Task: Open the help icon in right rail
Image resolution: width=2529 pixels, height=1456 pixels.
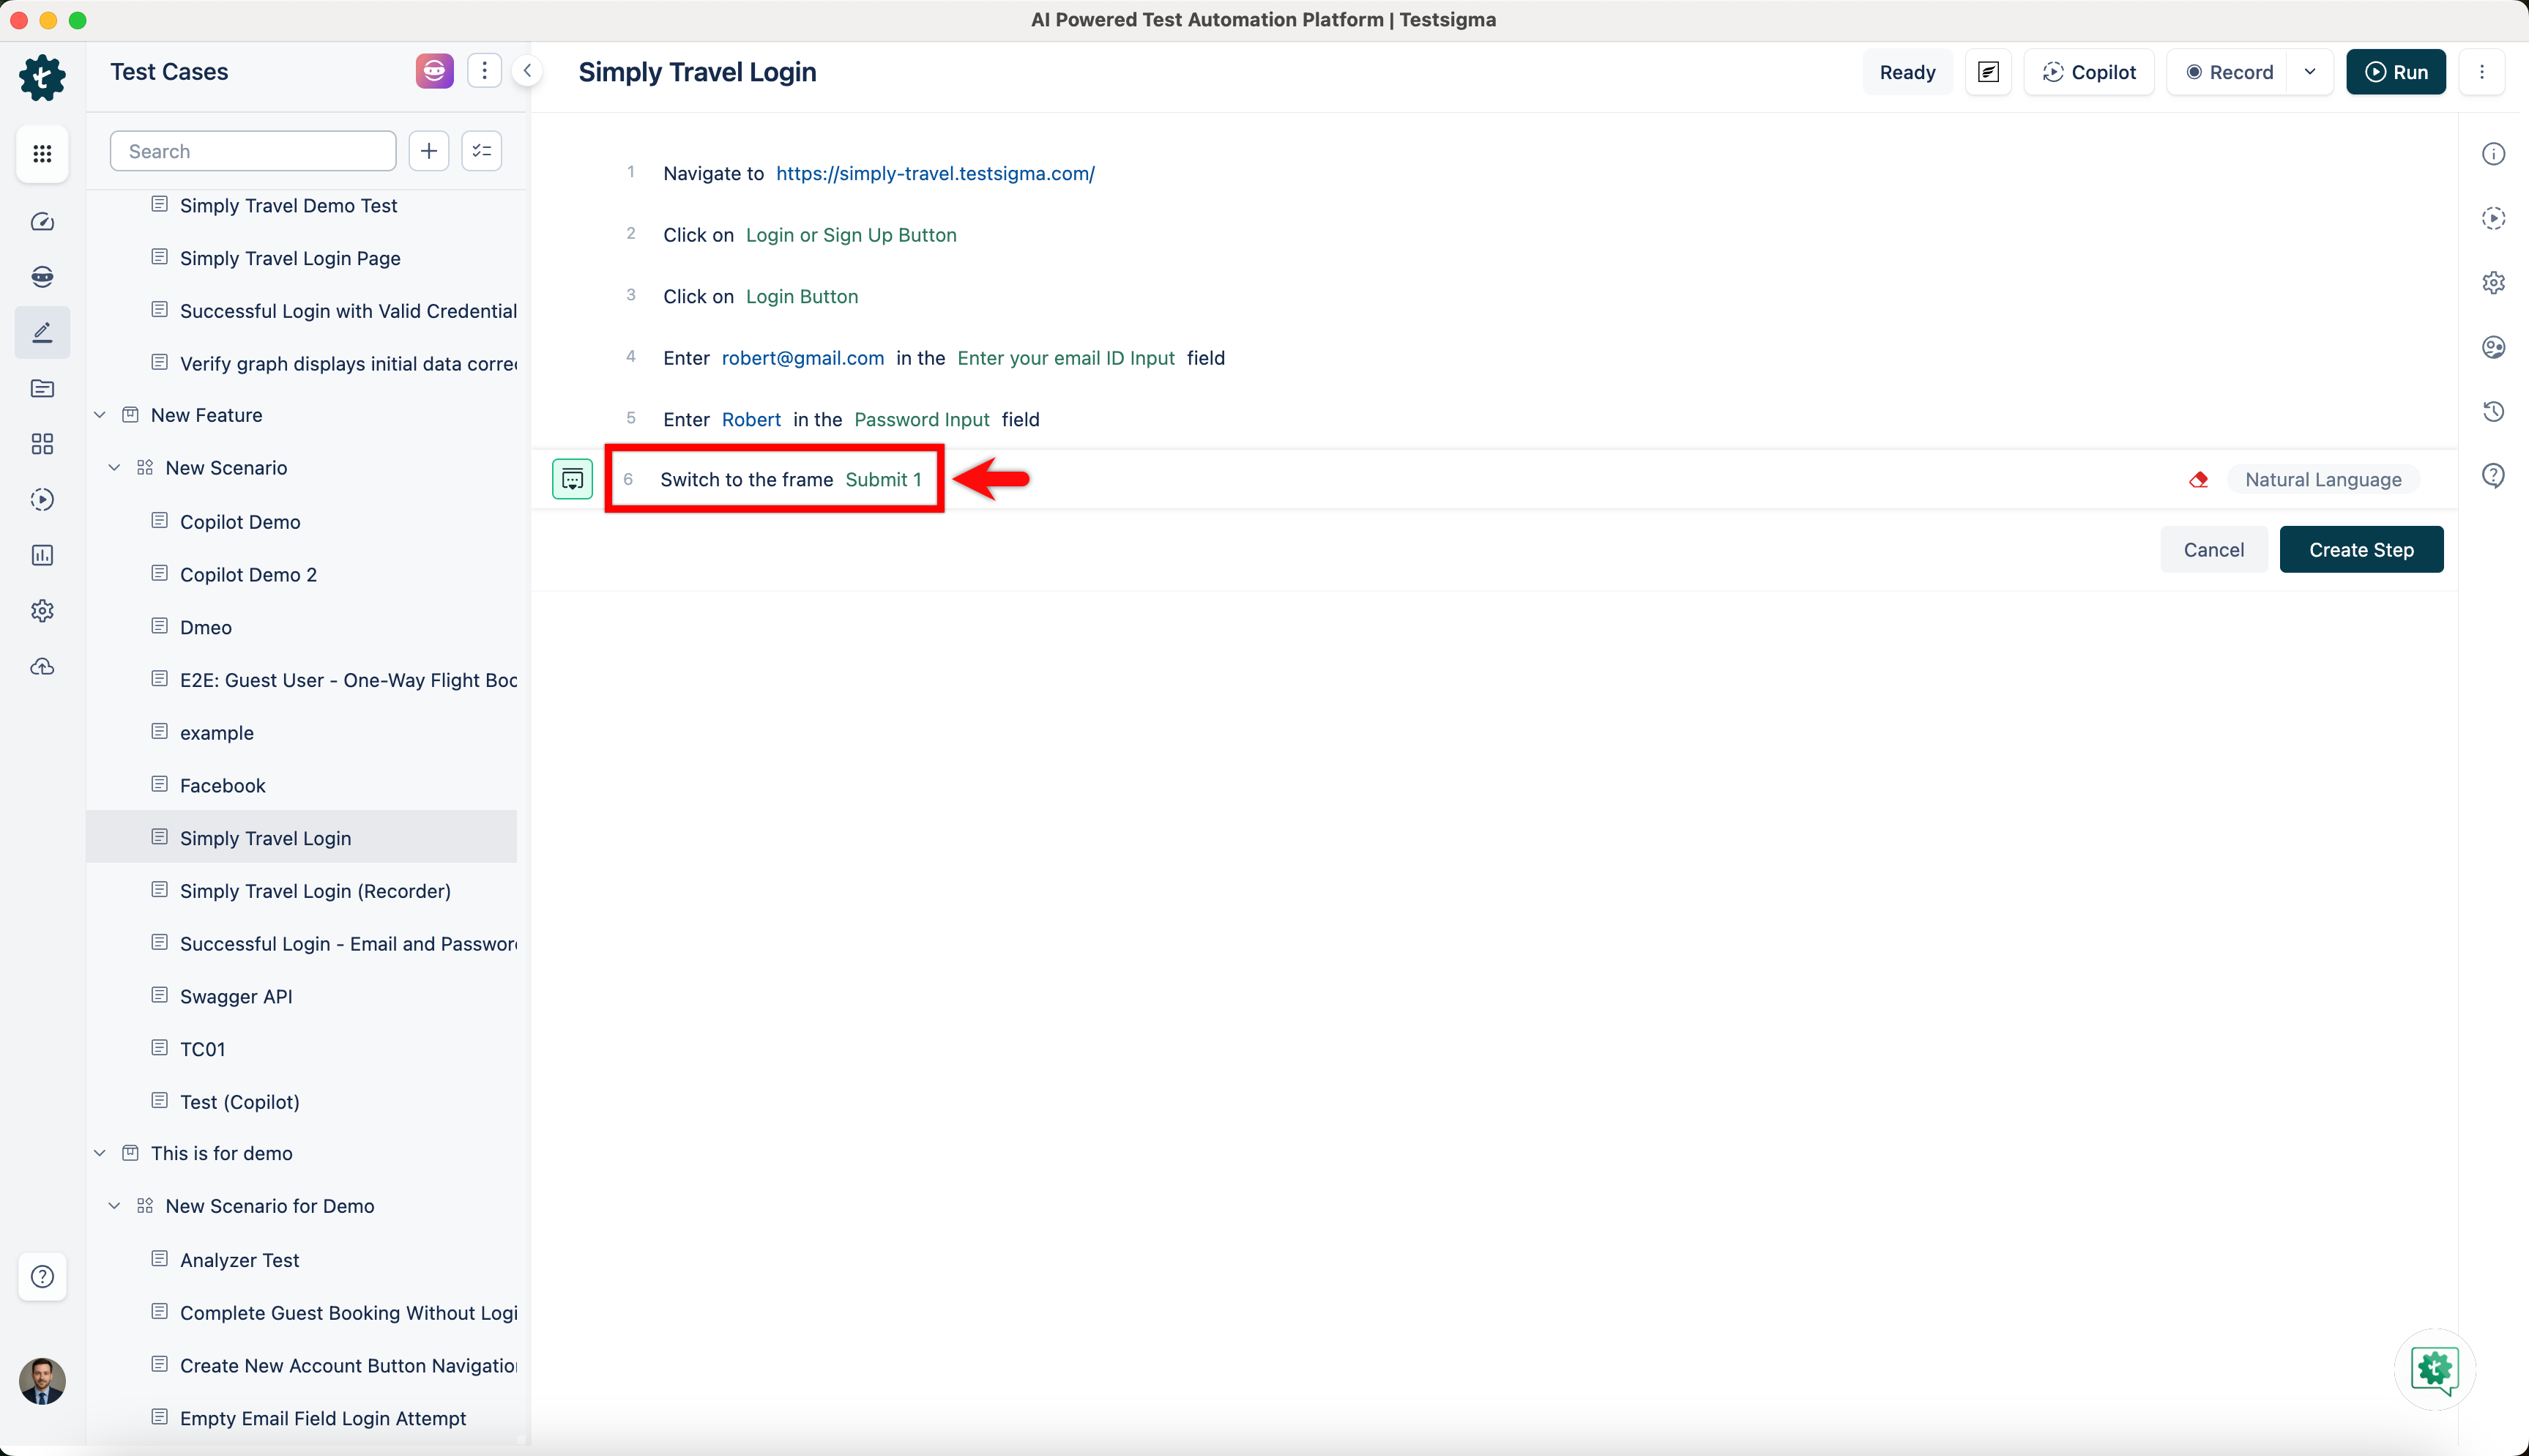Action: 2494,475
